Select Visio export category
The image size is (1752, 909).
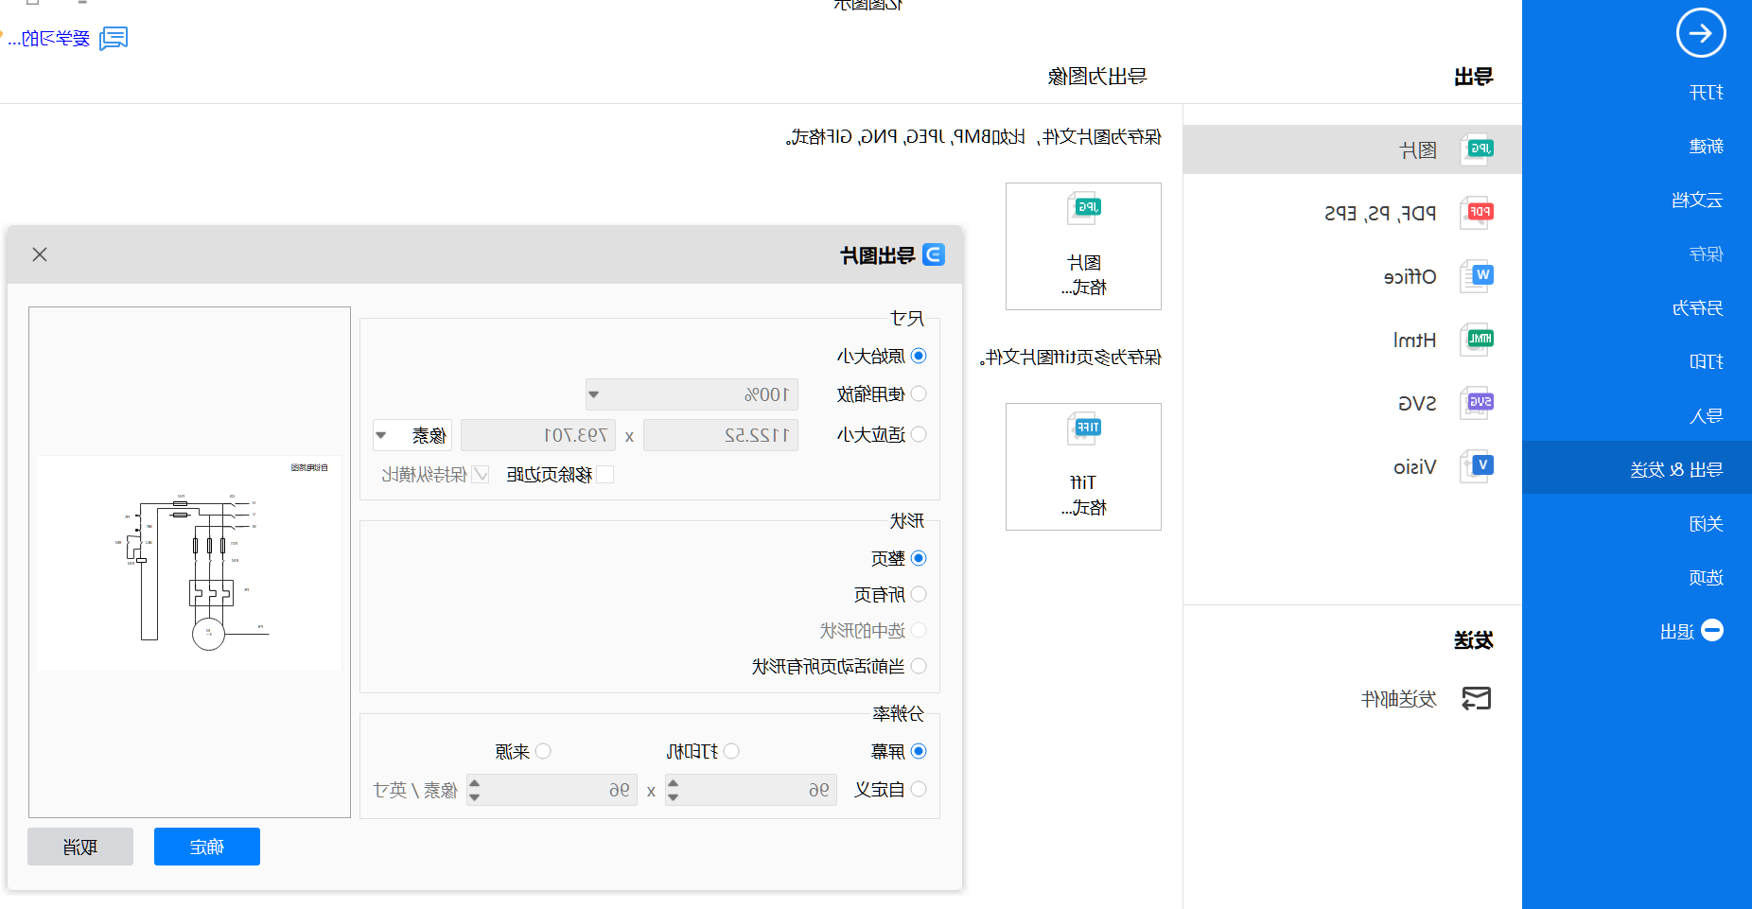click(x=1353, y=466)
